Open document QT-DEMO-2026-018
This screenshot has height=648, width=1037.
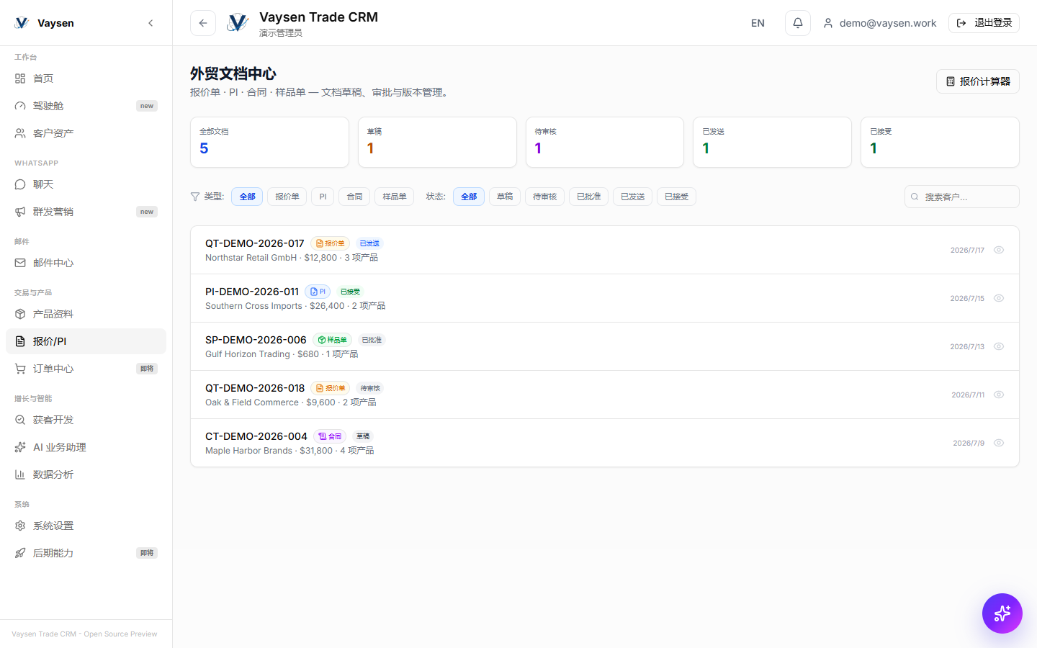(x=605, y=395)
